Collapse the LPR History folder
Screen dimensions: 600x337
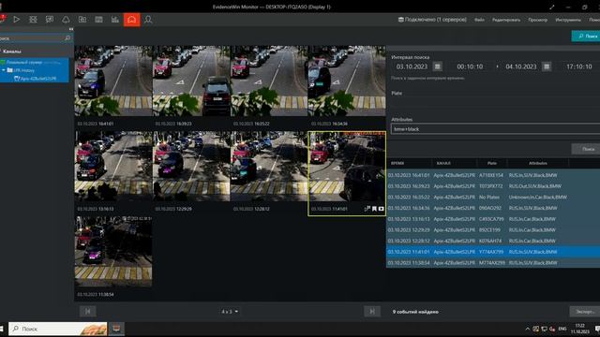tap(4, 70)
